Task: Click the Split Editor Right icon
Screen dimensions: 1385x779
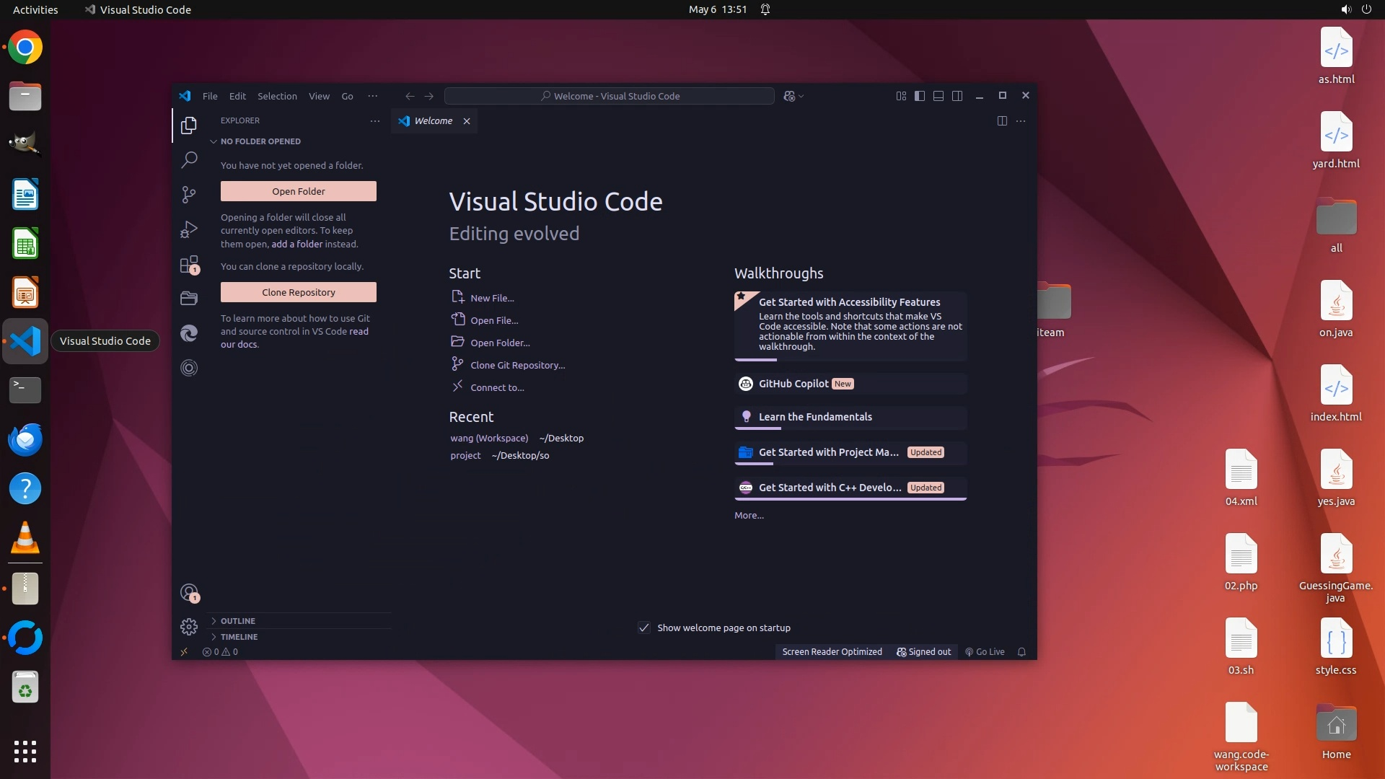Action: tap(1002, 121)
